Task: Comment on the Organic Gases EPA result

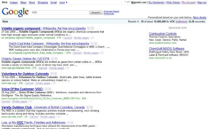Action: coord(68,68)
